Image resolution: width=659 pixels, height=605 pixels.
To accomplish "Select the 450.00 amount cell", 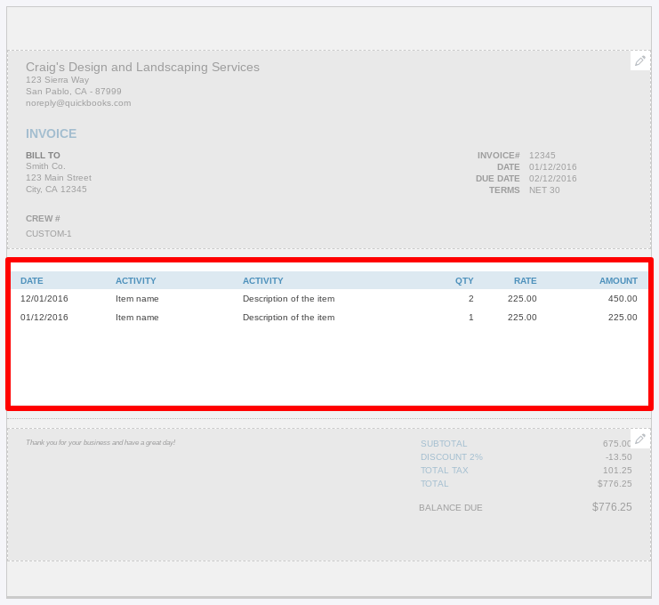I will pyautogui.click(x=623, y=299).
